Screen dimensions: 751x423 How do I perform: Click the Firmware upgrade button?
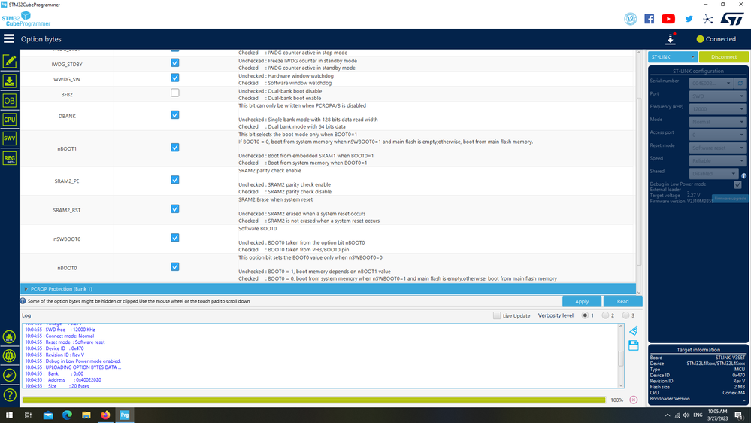[x=730, y=199]
